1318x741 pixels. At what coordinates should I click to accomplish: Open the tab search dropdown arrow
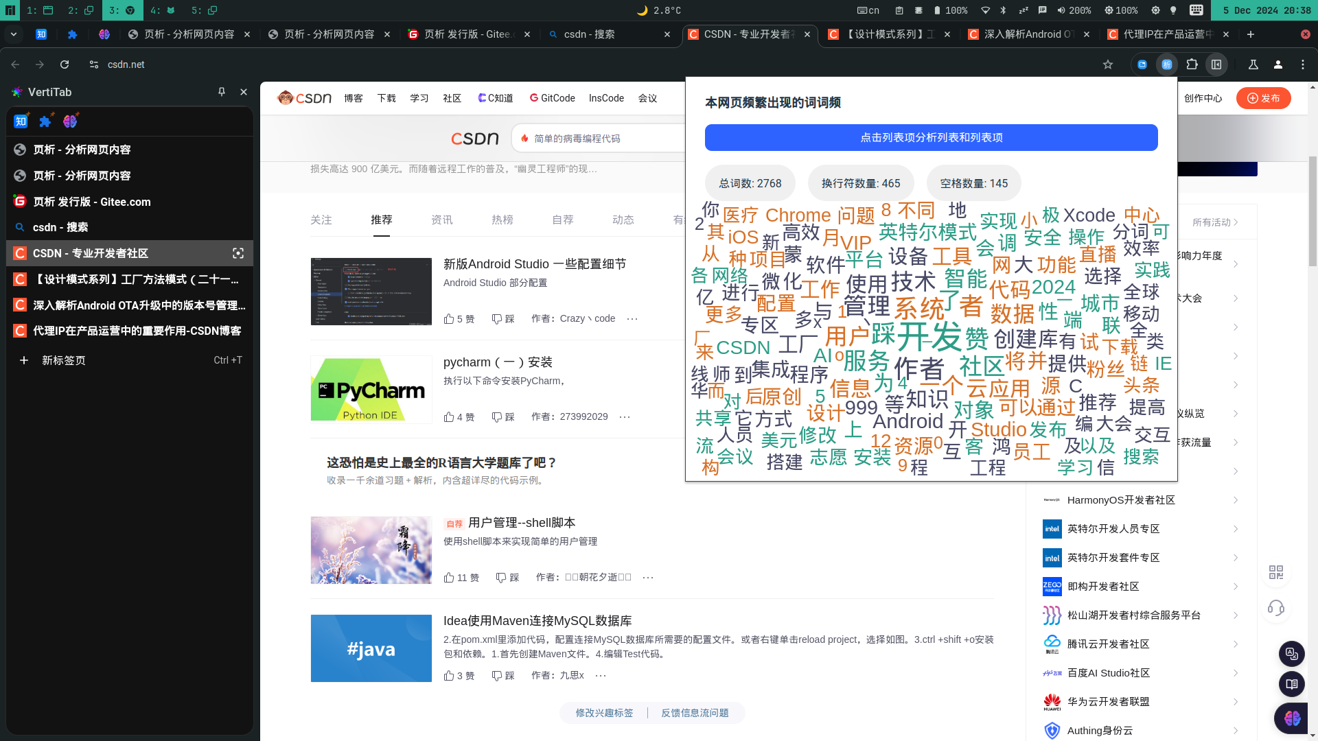(x=14, y=34)
